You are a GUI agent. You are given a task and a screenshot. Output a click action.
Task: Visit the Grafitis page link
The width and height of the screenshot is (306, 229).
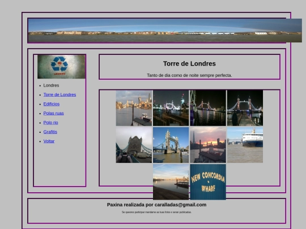click(50, 132)
